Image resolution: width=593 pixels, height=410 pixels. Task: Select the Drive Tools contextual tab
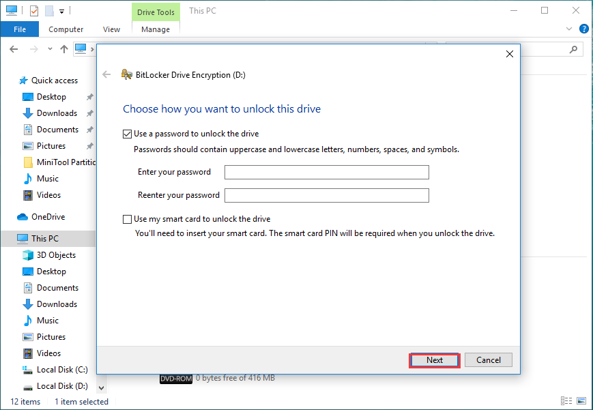tap(156, 12)
